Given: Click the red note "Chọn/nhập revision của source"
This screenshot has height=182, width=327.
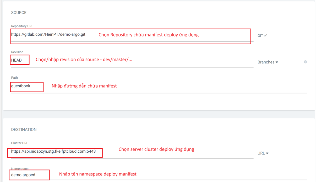Looking at the screenshot, I should 84,60.
